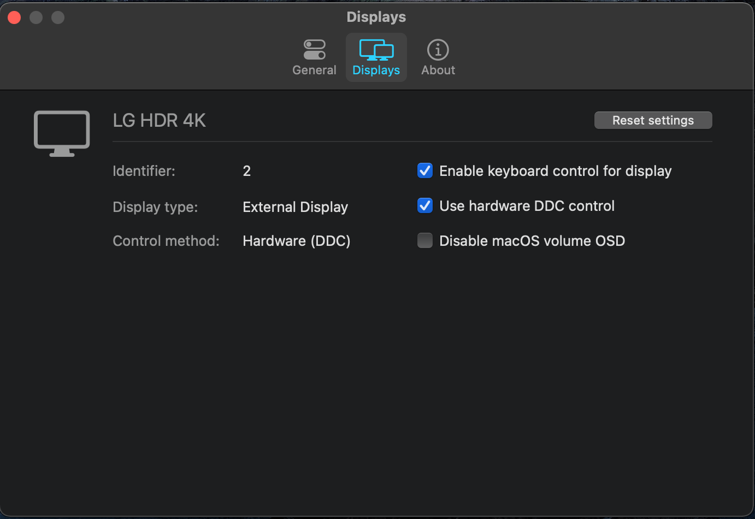Select the circled info symbol above About
This screenshot has height=519, width=755.
pyautogui.click(x=438, y=49)
